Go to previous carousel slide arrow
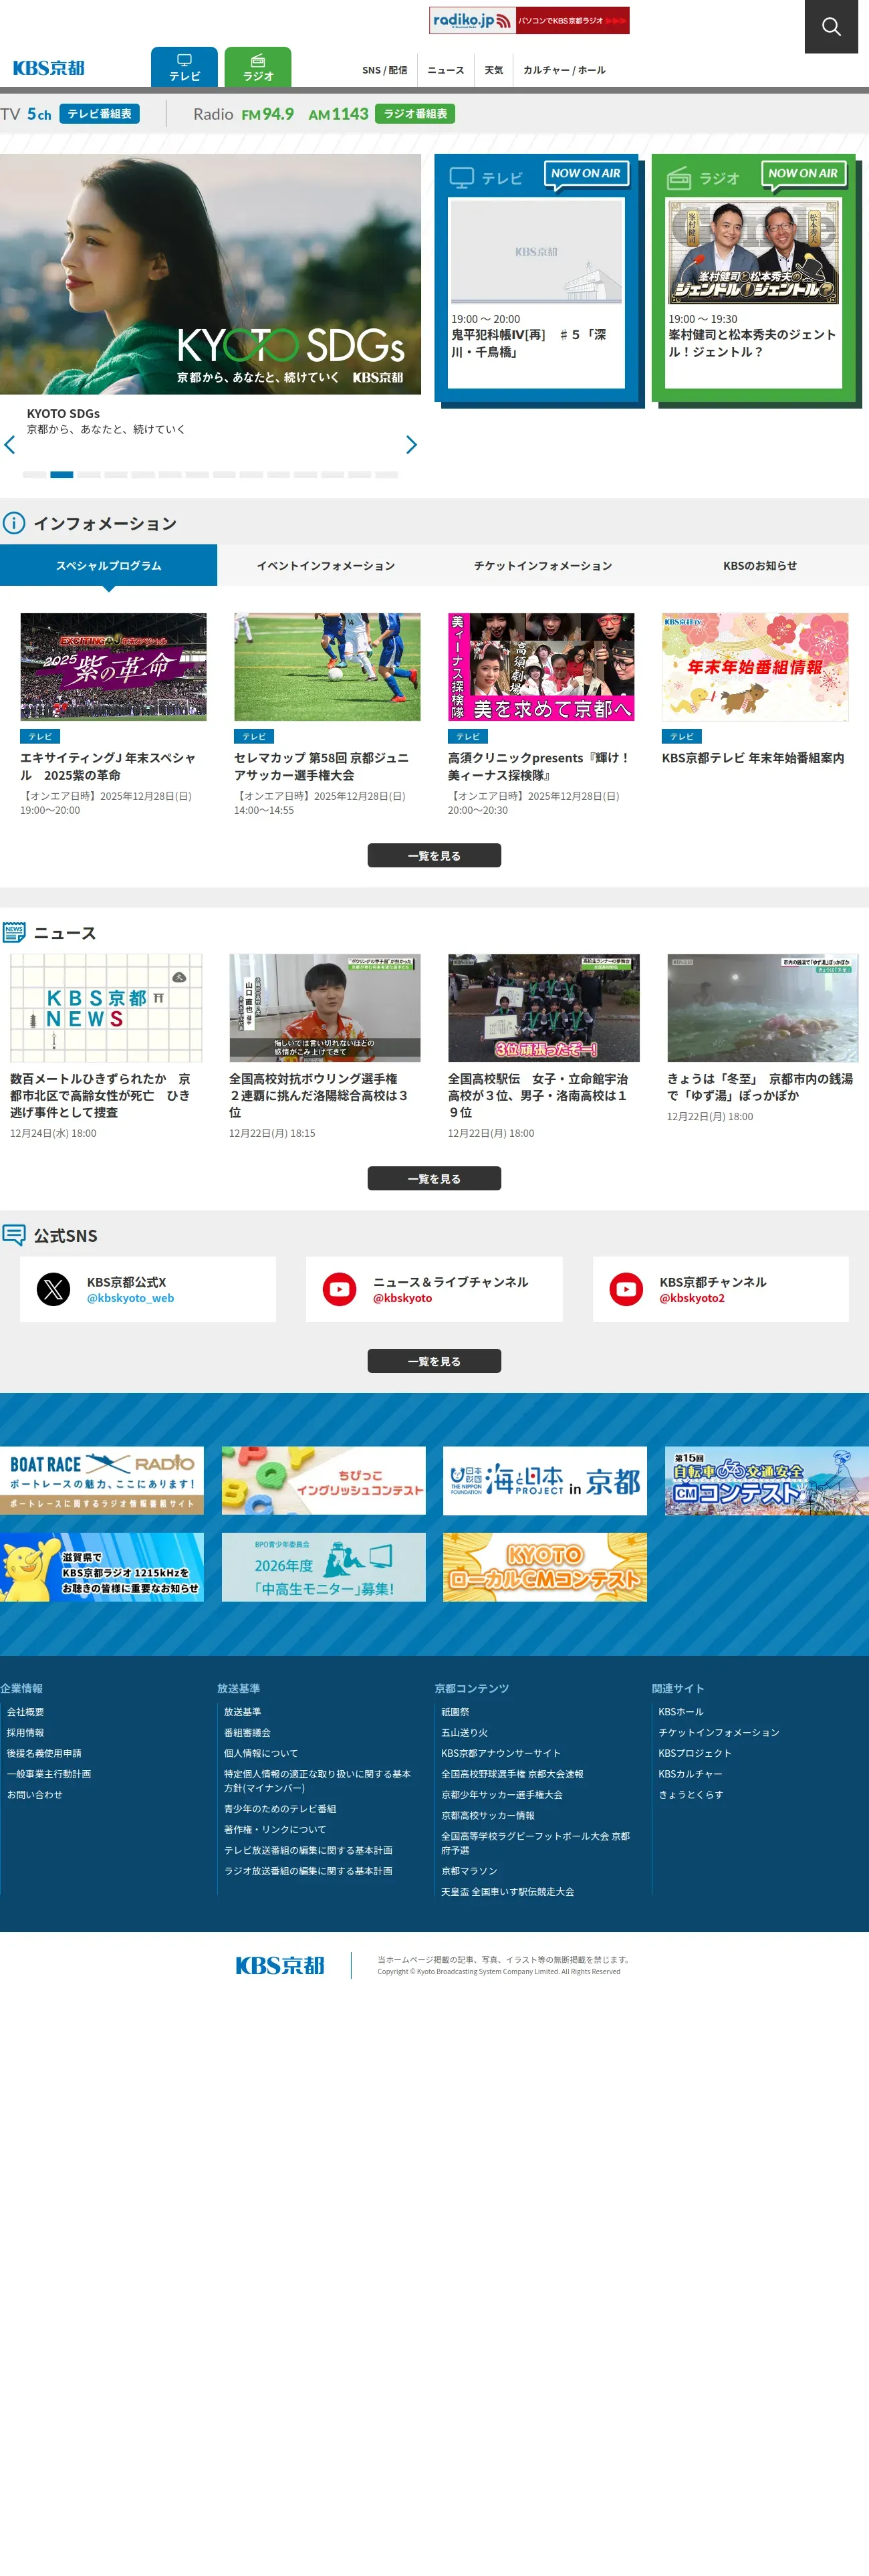Viewport: 869px width, 2576px height. [10, 445]
